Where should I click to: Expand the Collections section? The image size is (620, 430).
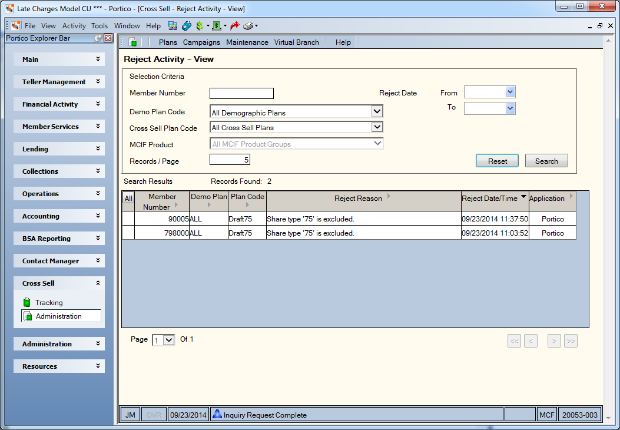click(x=59, y=171)
